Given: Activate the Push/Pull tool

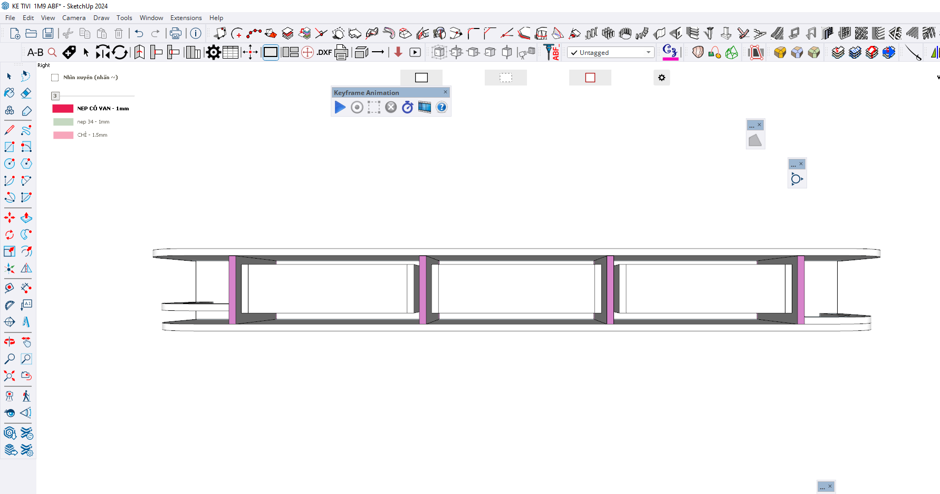Looking at the screenshot, I should click(26, 217).
